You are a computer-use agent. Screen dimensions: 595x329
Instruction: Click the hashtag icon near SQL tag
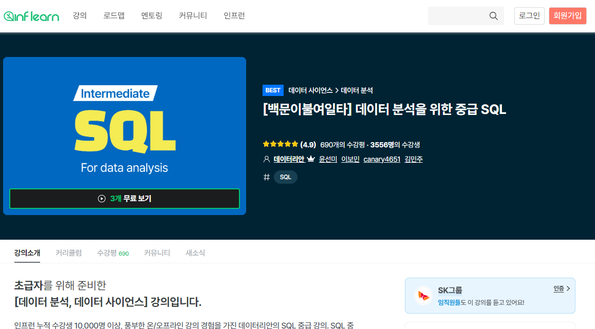click(x=266, y=177)
